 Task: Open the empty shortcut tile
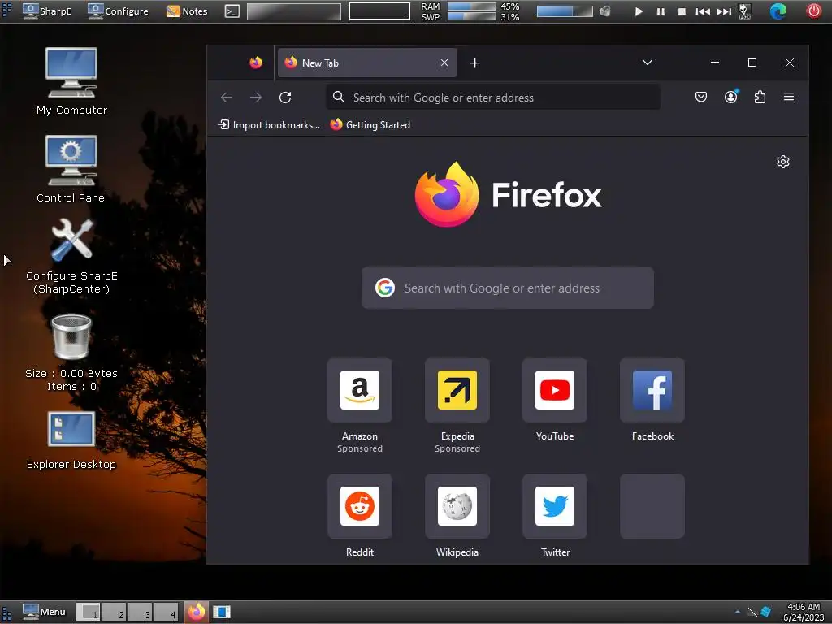pyautogui.click(x=652, y=506)
